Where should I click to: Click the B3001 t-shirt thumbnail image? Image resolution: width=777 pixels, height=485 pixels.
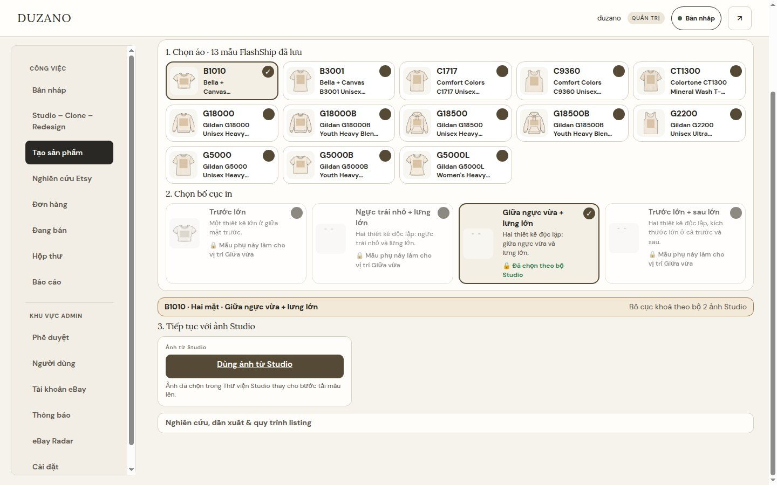pyautogui.click(x=301, y=81)
